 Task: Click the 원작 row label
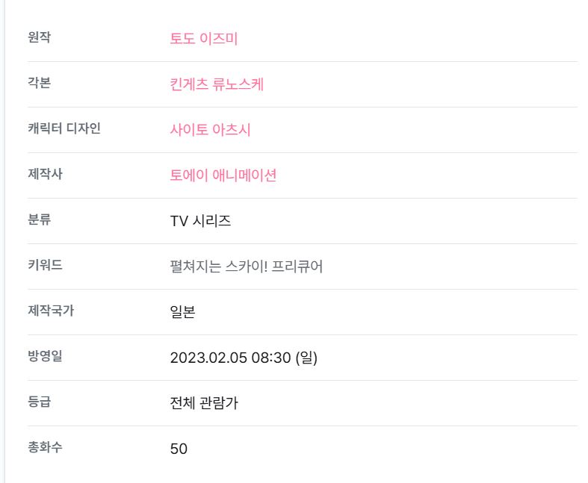tap(39, 37)
